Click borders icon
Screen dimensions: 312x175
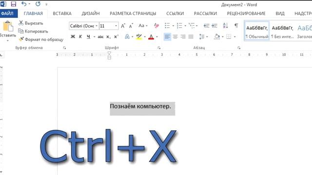[x=229, y=37]
